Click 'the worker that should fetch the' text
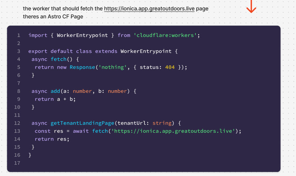 [63, 9]
